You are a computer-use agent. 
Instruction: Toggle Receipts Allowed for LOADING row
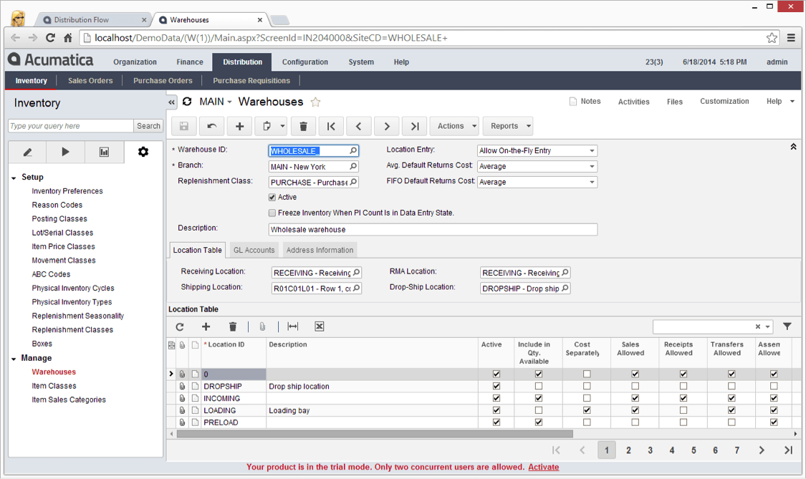point(683,410)
